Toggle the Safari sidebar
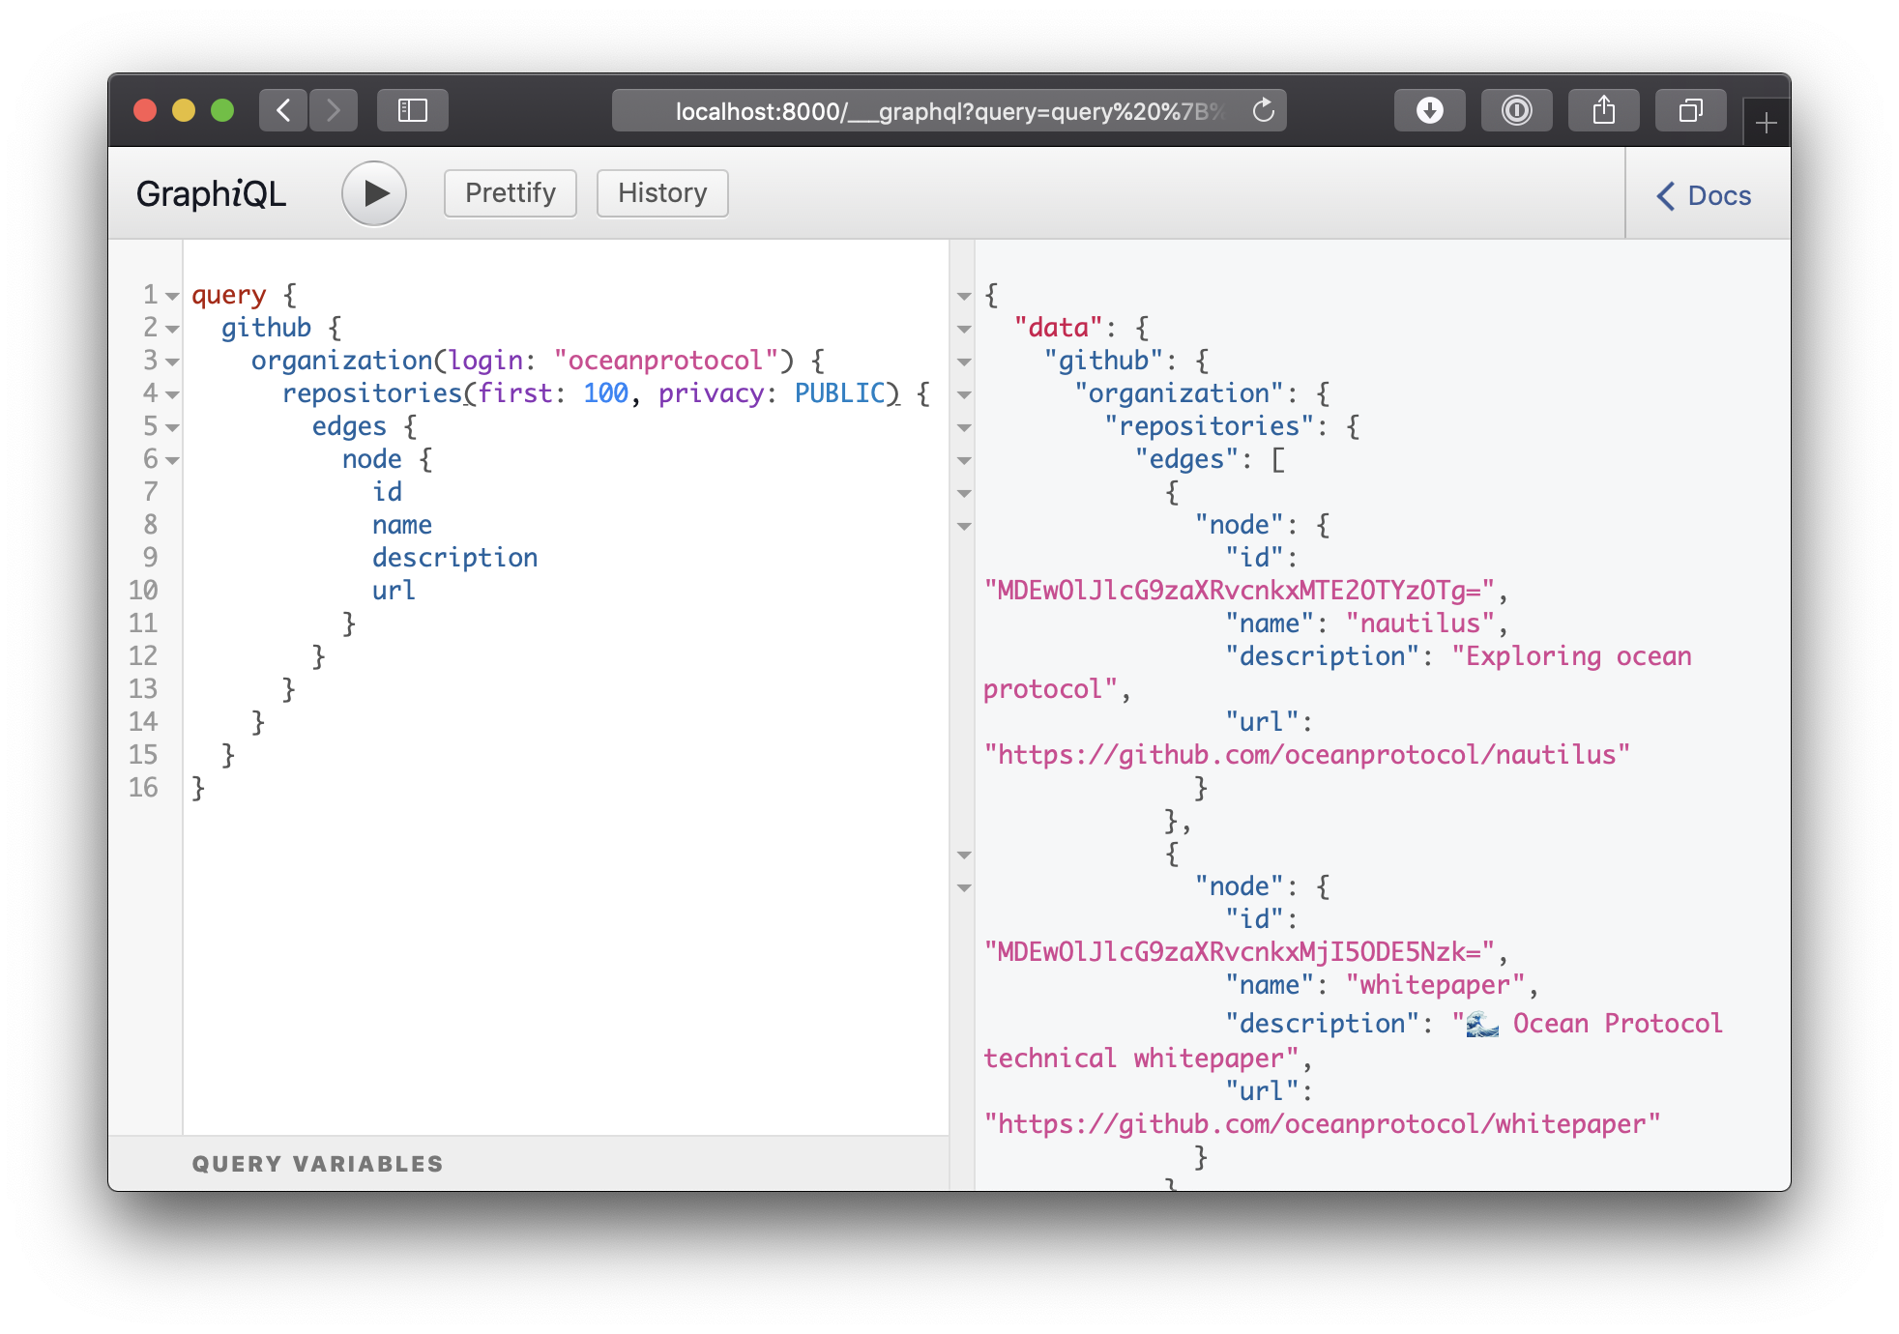Screen dimensions: 1899x1334 (413, 110)
